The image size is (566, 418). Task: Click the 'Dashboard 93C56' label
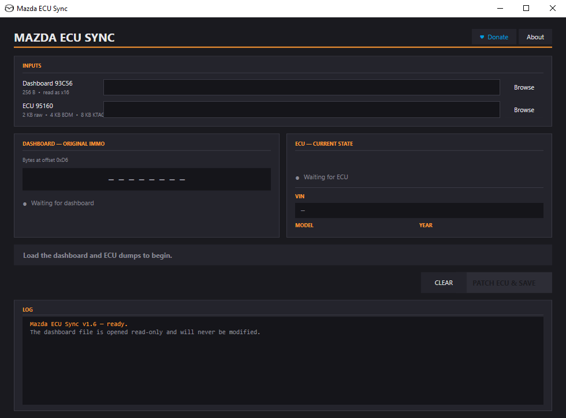click(x=47, y=83)
